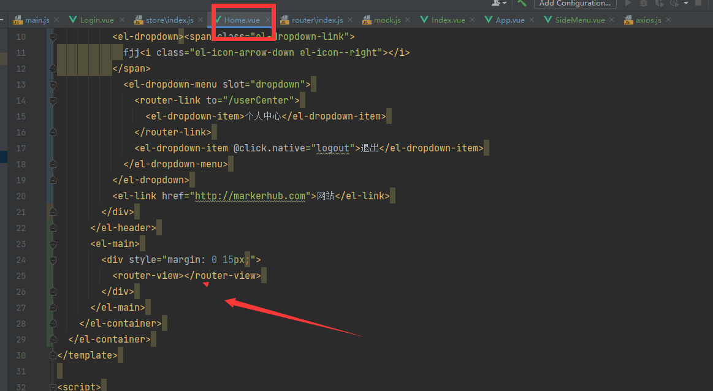Click the Debug bug icon
Viewport: 713px width, 391px height.
[x=644, y=2]
